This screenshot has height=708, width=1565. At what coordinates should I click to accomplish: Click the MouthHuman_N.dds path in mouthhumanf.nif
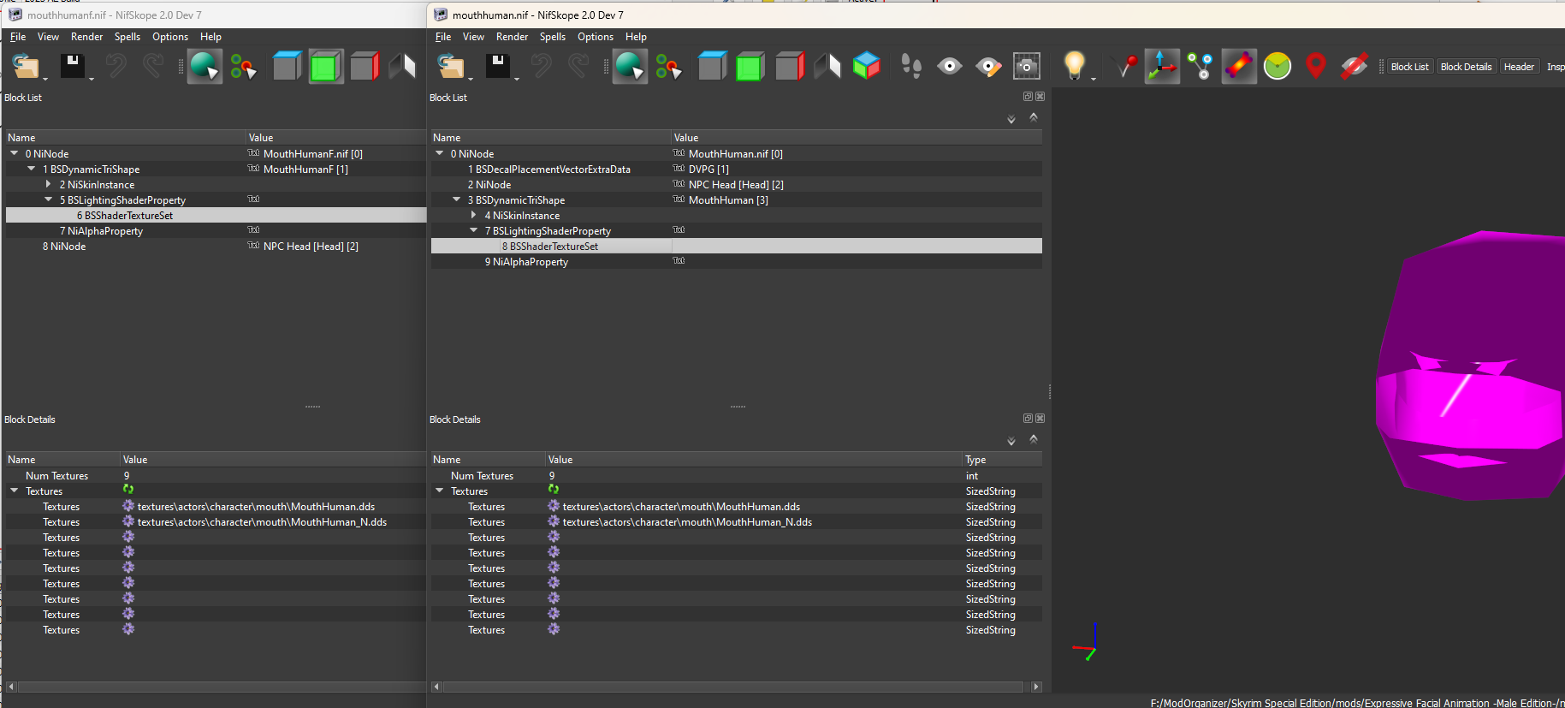[x=262, y=521]
